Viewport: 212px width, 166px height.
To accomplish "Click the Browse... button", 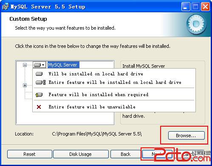I will 187,136.
